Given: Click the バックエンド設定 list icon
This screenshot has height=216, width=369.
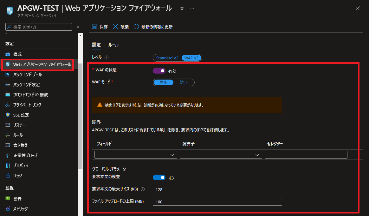Looking at the screenshot, I should pyautogui.click(x=8, y=84).
